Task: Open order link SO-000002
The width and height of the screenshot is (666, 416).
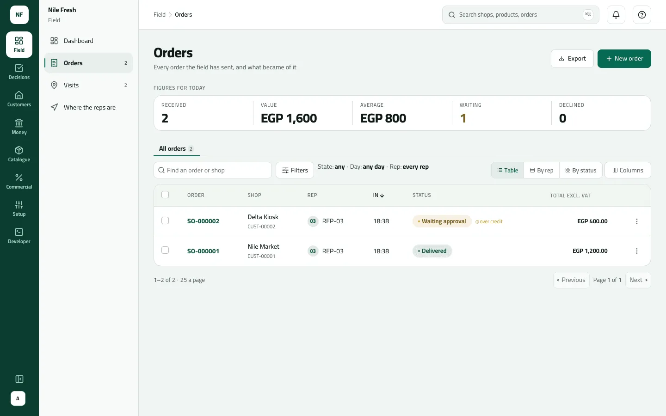Action: [203, 221]
